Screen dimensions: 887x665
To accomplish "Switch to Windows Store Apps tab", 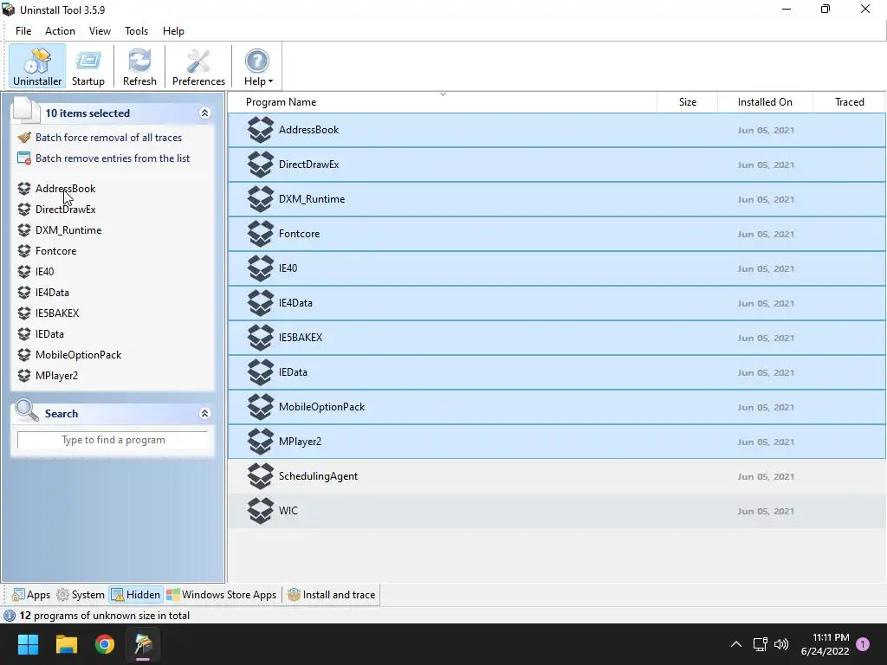I will pyautogui.click(x=221, y=595).
